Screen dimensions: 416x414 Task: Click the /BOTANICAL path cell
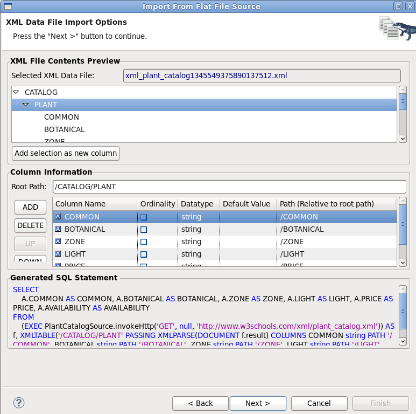point(337,229)
